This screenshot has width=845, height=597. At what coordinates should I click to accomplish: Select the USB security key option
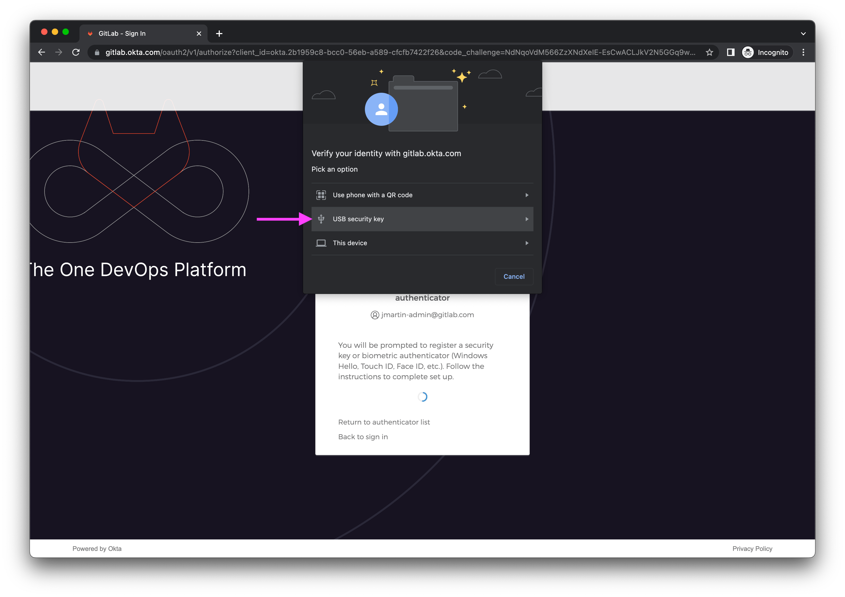pos(422,219)
